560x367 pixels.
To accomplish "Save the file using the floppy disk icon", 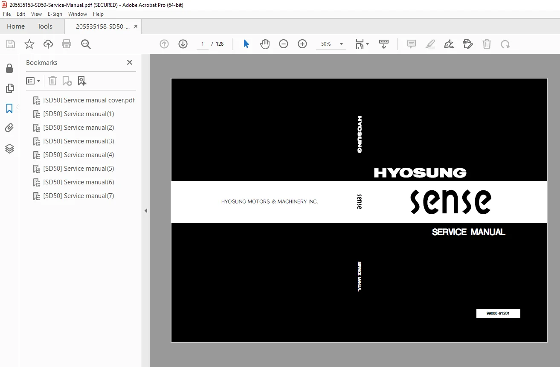I will pyautogui.click(x=11, y=44).
